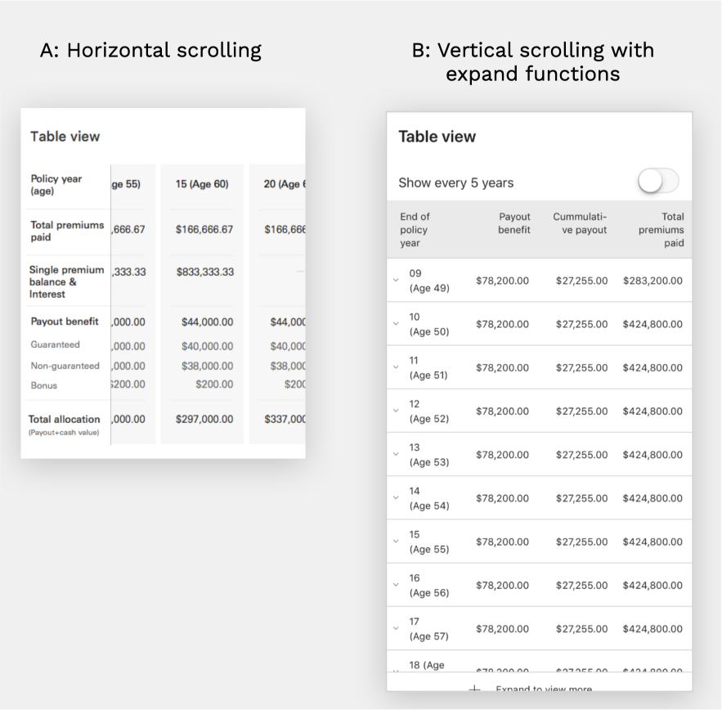Toggle the Show every 5 years switch
The image size is (722, 710).
(x=658, y=182)
